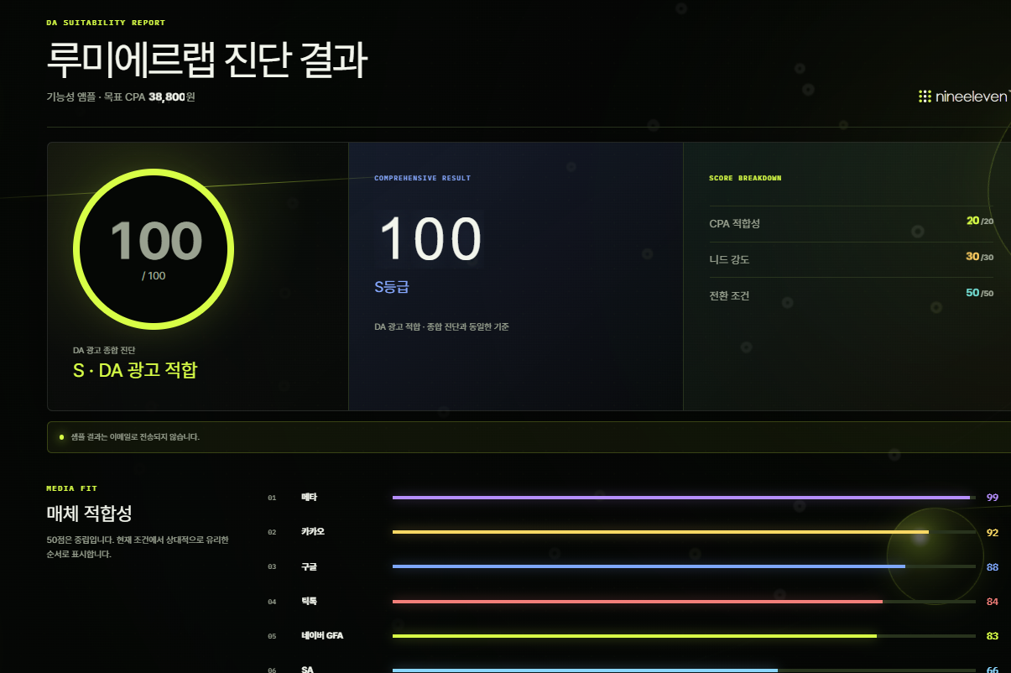The image size is (1011, 673).
Task: Select the 메타 media name
Action: pos(309,498)
